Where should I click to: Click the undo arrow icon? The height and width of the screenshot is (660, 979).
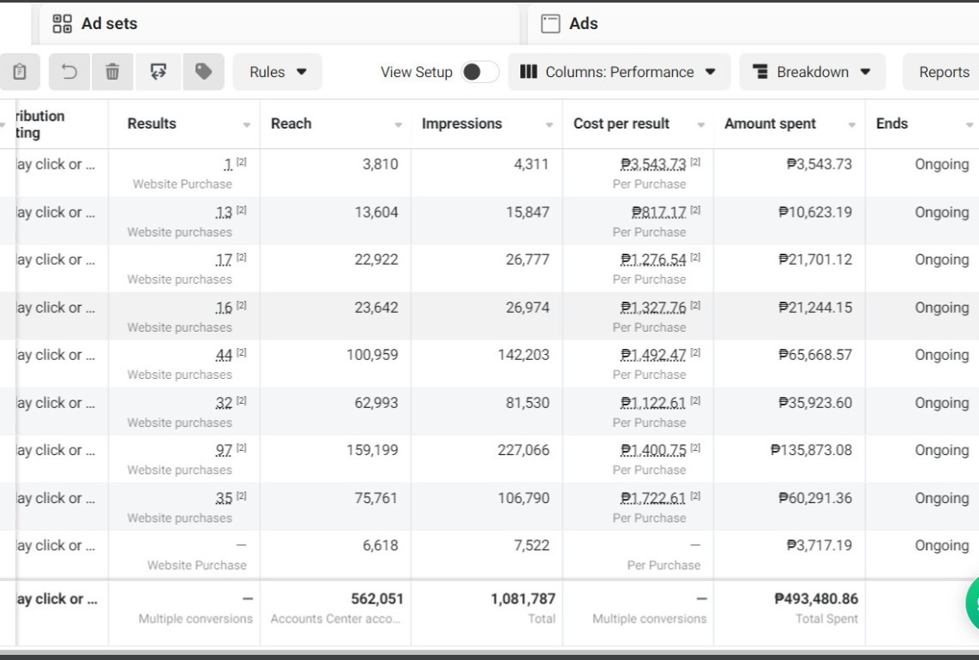[x=69, y=72]
